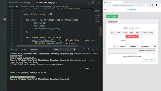Close the terminal panel
This screenshot has width=161, height=91.
tap(98, 49)
